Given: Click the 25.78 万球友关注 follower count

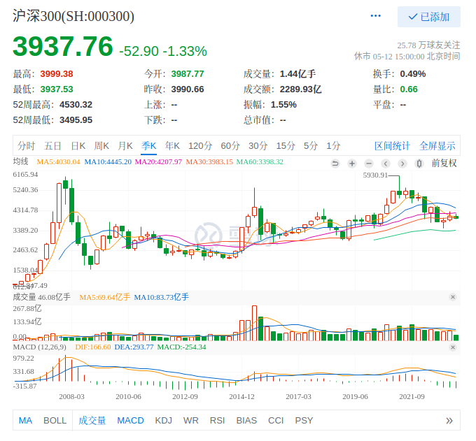Looking at the screenshot, I should (428, 45).
